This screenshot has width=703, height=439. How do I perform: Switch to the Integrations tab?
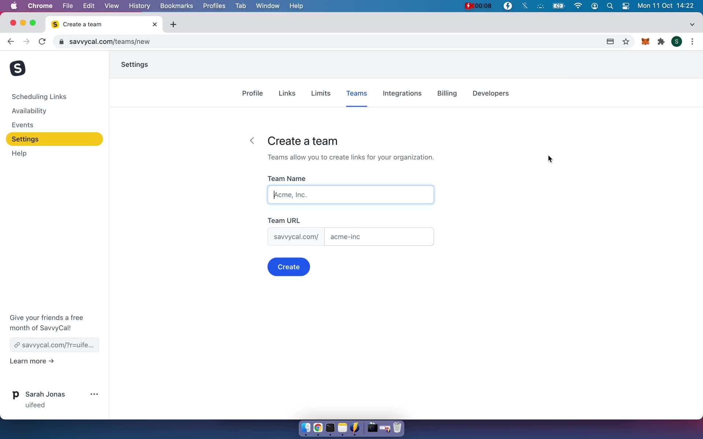tap(402, 93)
